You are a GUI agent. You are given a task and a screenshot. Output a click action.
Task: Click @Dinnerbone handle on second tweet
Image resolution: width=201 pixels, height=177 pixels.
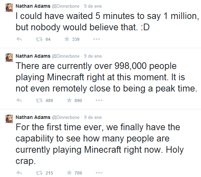tap(66, 56)
